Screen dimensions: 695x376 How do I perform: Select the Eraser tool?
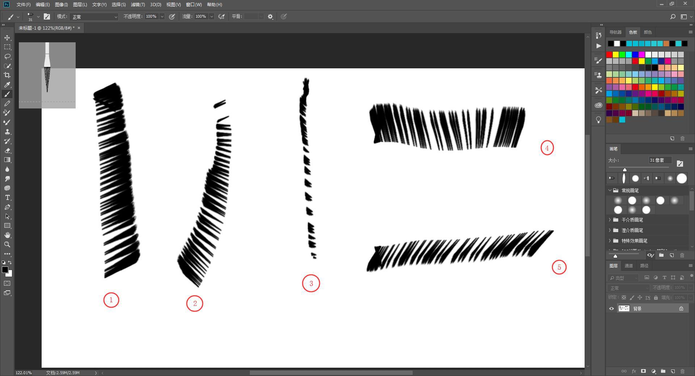pyautogui.click(x=7, y=150)
